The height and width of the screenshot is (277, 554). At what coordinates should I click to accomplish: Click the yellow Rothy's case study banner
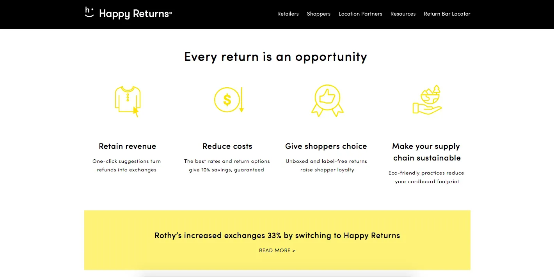(277, 240)
